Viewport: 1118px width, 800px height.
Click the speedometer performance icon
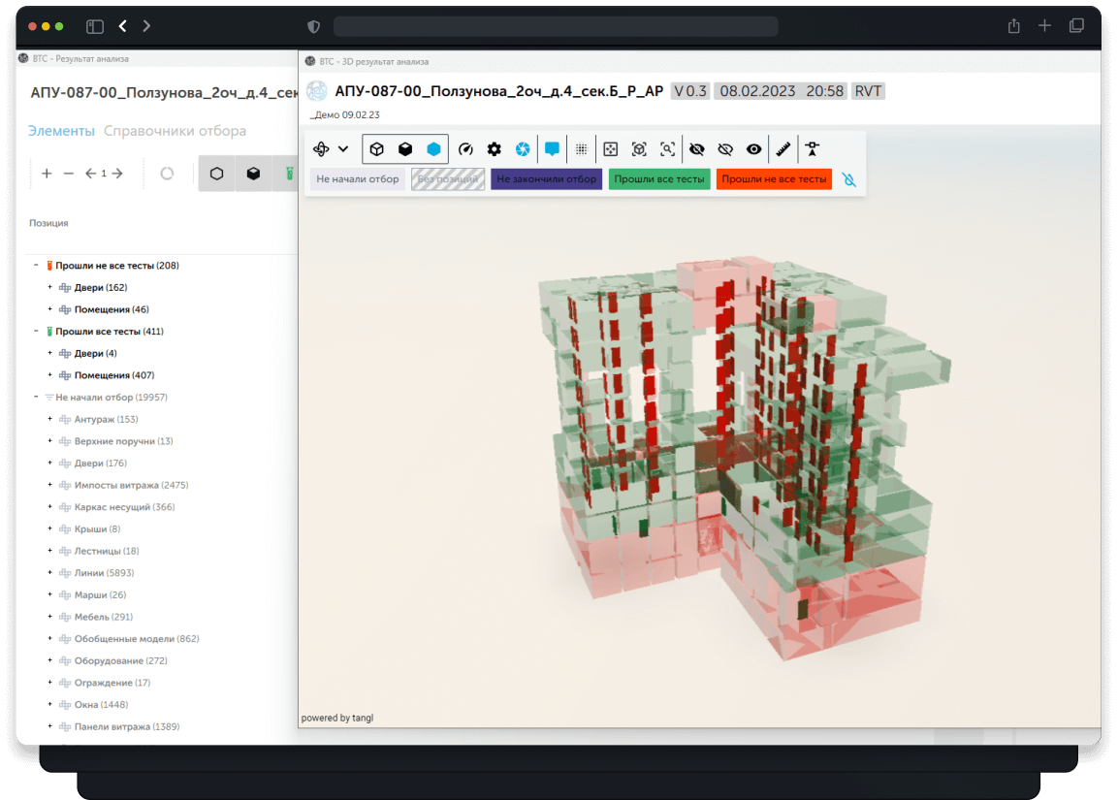465,149
